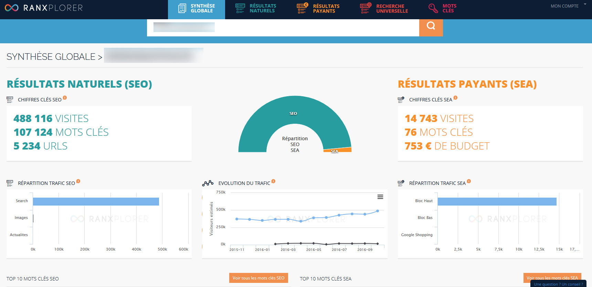Click the Top 10 Mots Clés SEO title

[33, 279]
